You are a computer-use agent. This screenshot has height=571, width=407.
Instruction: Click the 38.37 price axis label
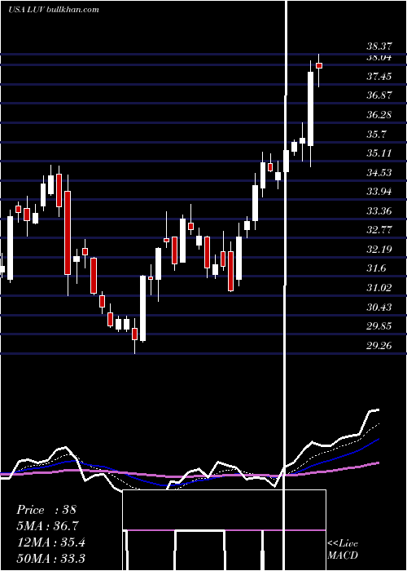pos(379,46)
